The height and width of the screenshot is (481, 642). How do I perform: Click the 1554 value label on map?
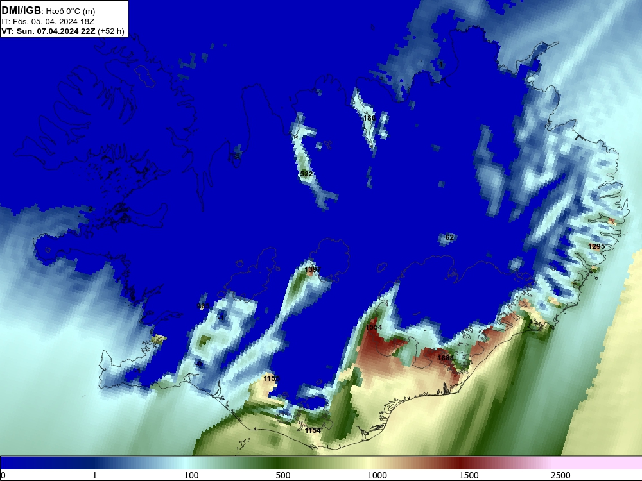coord(374,327)
